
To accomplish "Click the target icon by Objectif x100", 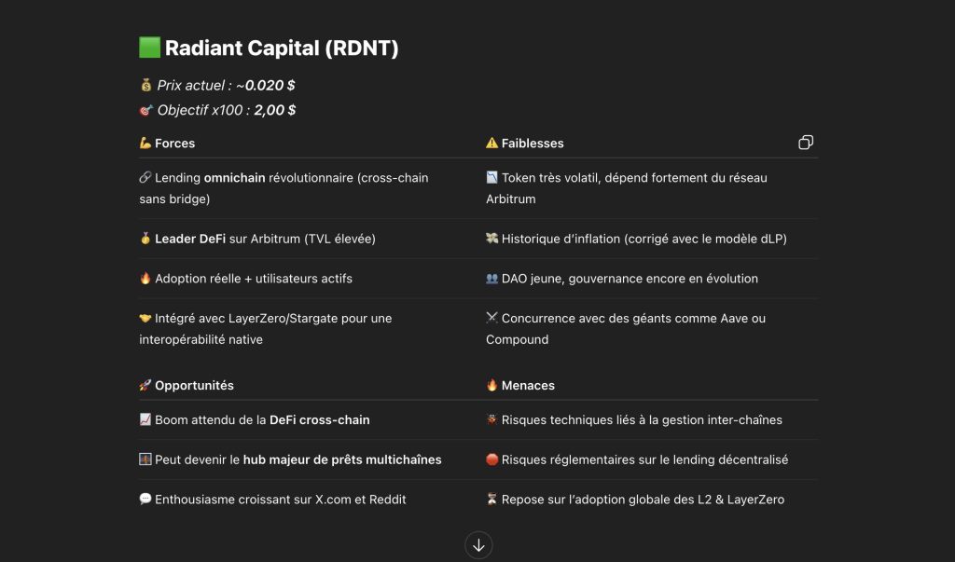I will coord(145,110).
